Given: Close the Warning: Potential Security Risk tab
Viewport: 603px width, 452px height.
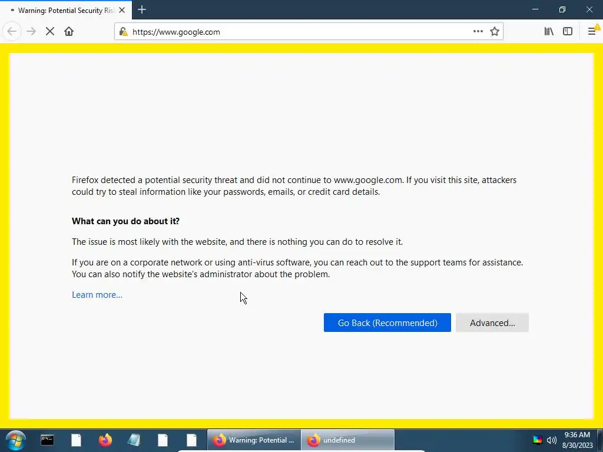Looking at the screenshot, I should [122, 11].
